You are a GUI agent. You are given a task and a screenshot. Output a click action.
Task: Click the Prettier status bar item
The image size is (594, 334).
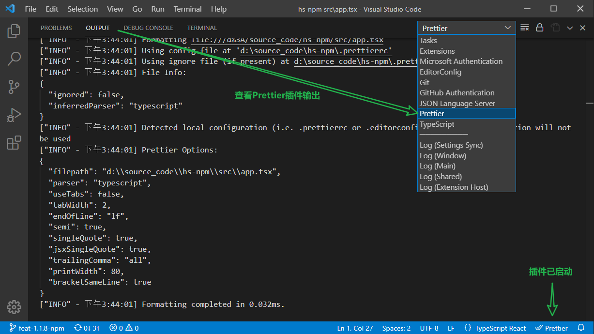pos(551,328)
